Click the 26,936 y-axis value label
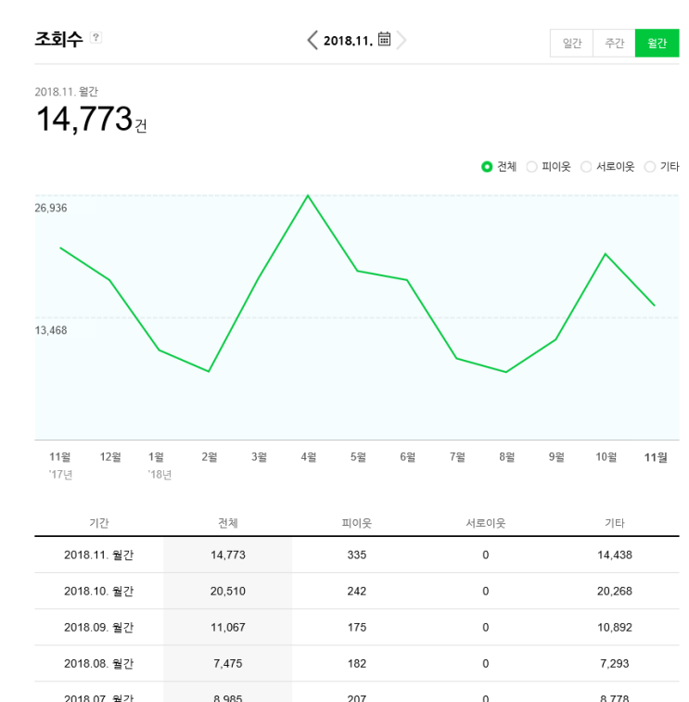Viewport: 689px width, 702px height. click(x=51, y=208)
